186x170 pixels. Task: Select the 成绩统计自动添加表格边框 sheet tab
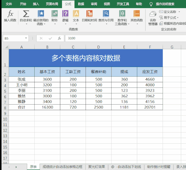(62, 167)
